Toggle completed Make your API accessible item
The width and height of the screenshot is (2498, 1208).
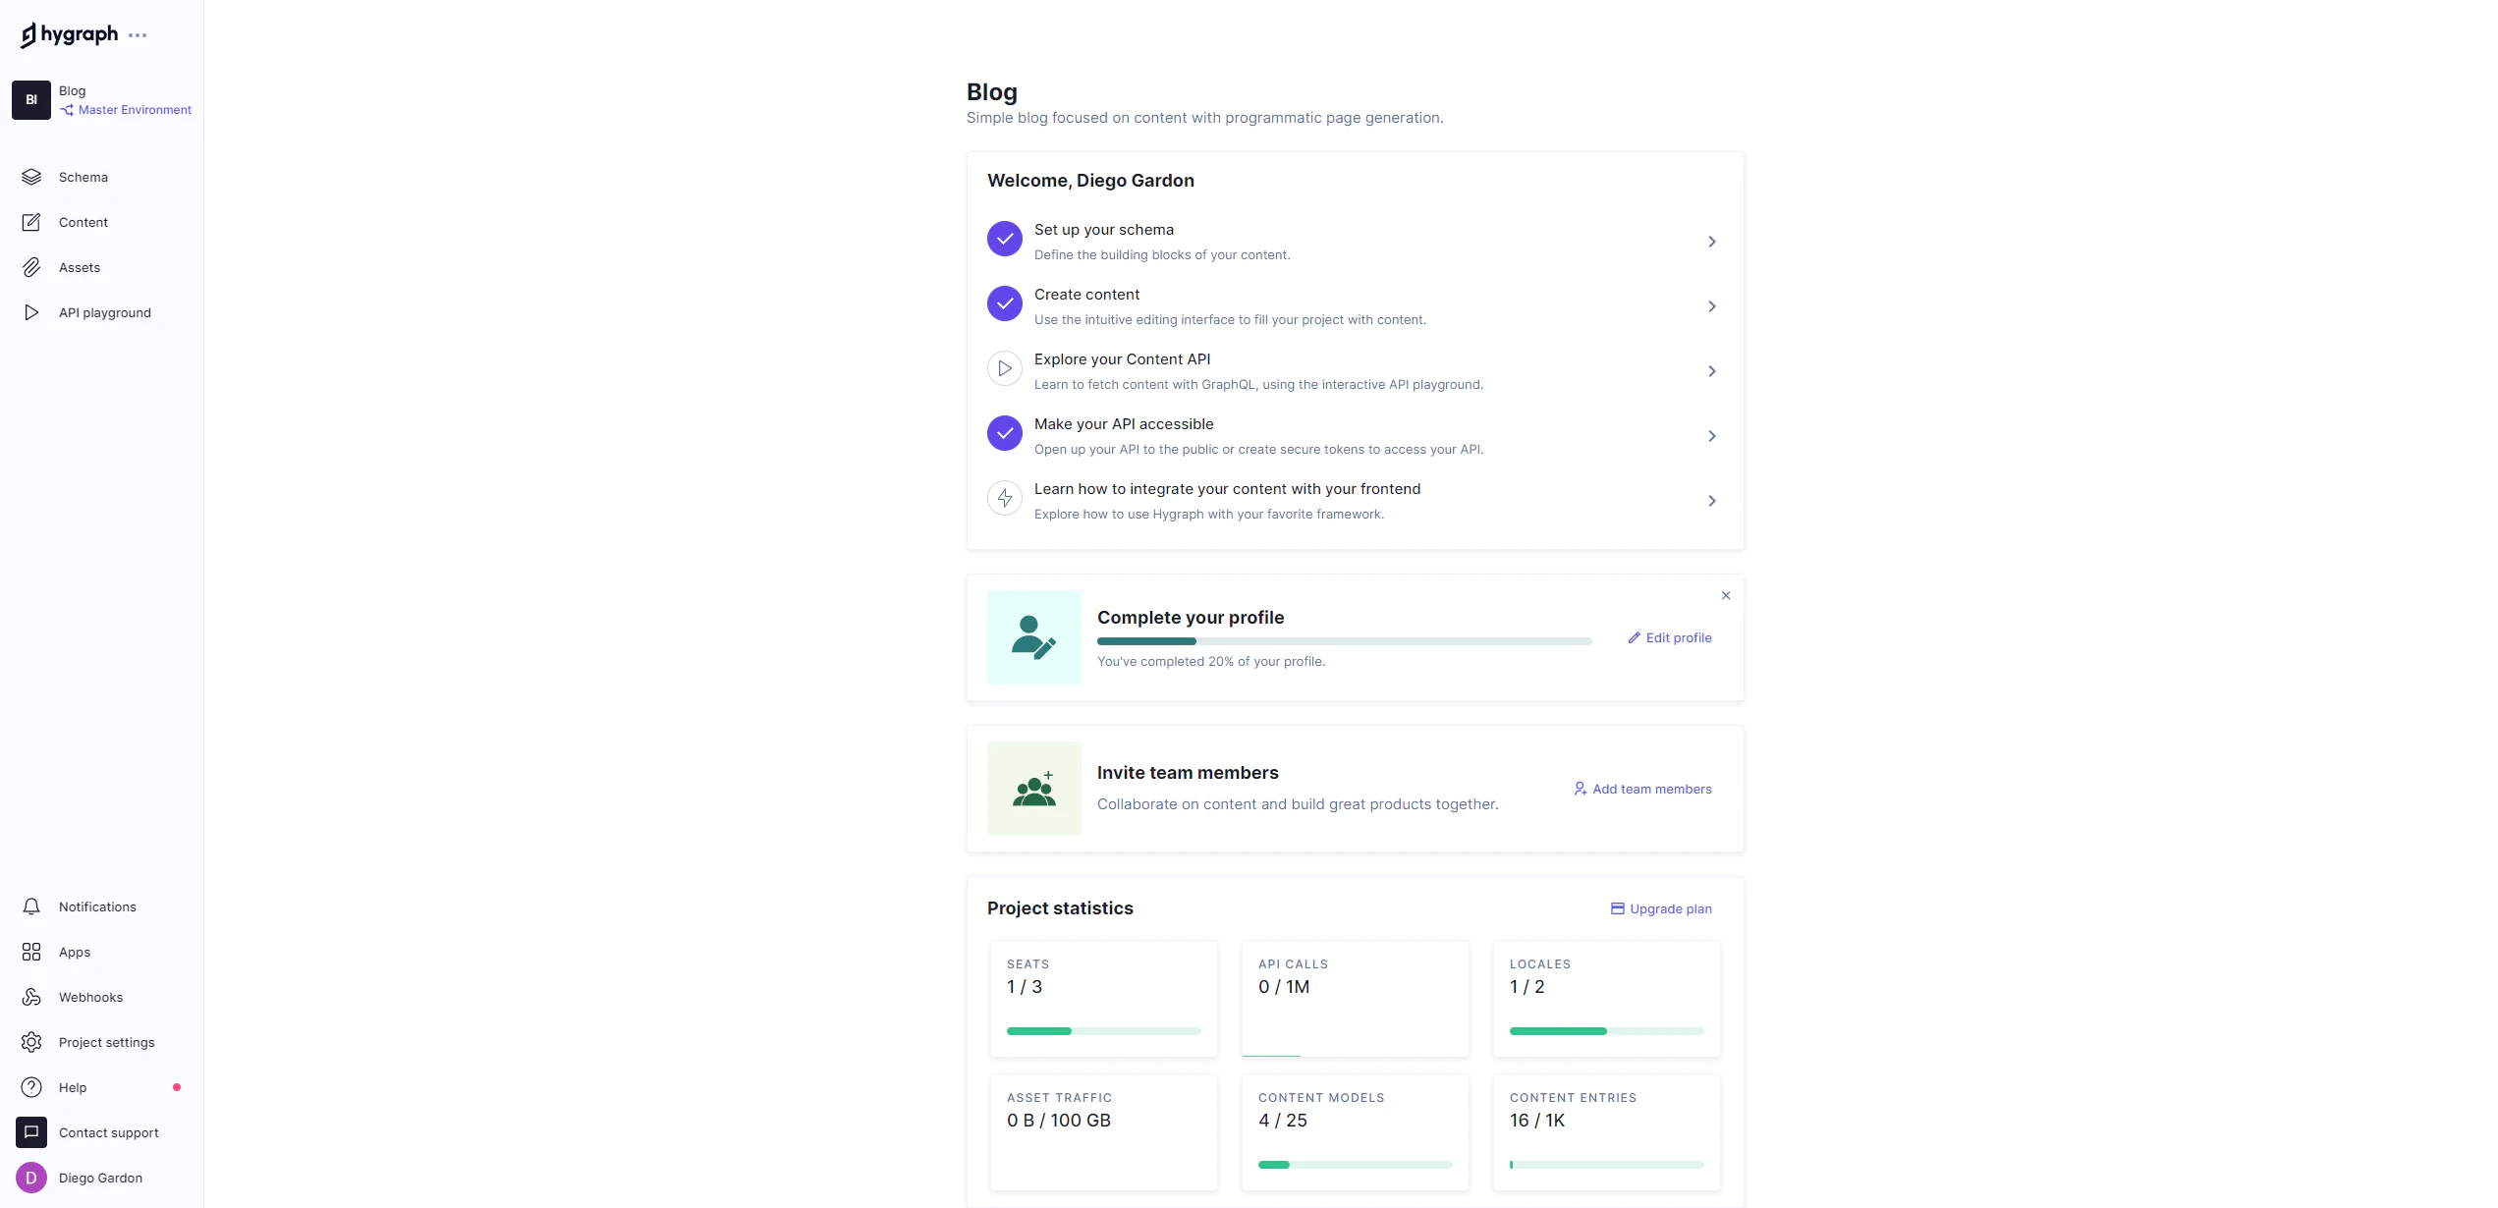coord(1005,433)
